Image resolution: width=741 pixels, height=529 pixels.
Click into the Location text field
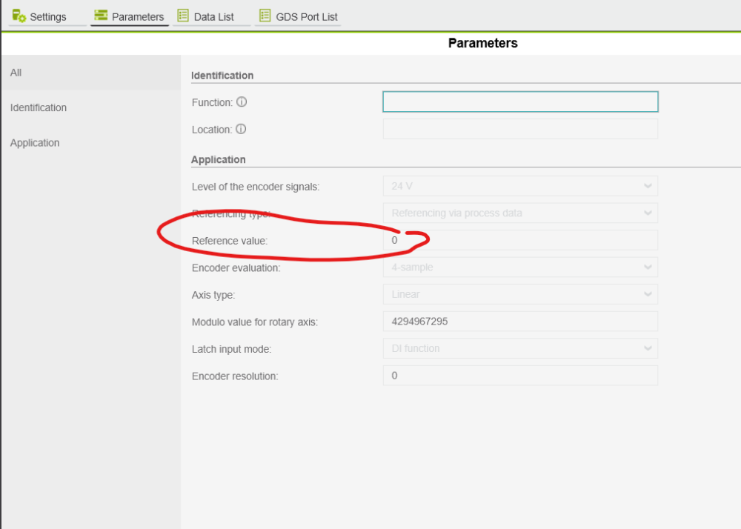tap(520, 130)
